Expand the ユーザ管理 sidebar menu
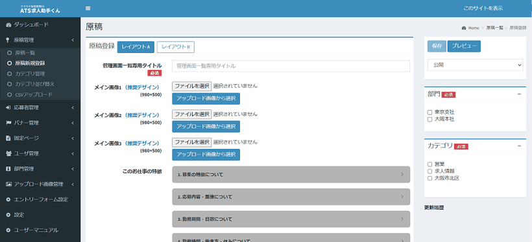Image resolution: width=532 pixels, height=242 pixels. (x=40, y=153)
